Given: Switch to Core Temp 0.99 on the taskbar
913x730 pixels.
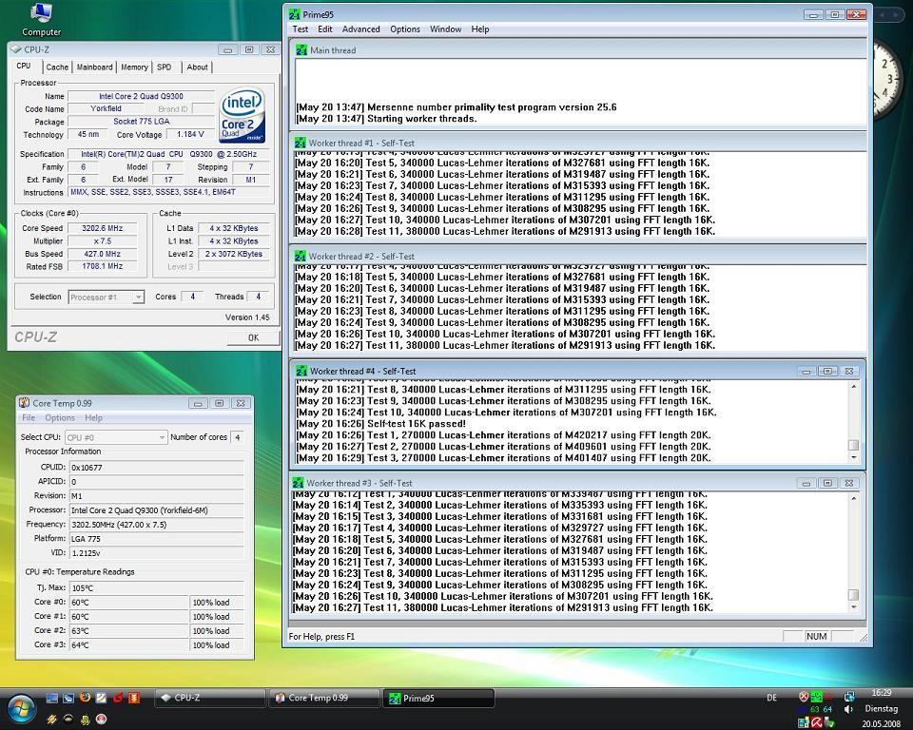Looking at the screenshot, I should [323, 698].
